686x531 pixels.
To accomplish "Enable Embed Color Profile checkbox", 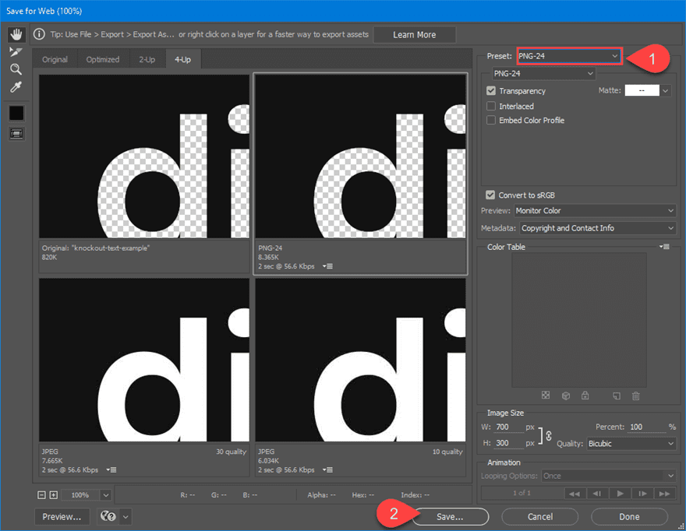I will pos(491,121).
